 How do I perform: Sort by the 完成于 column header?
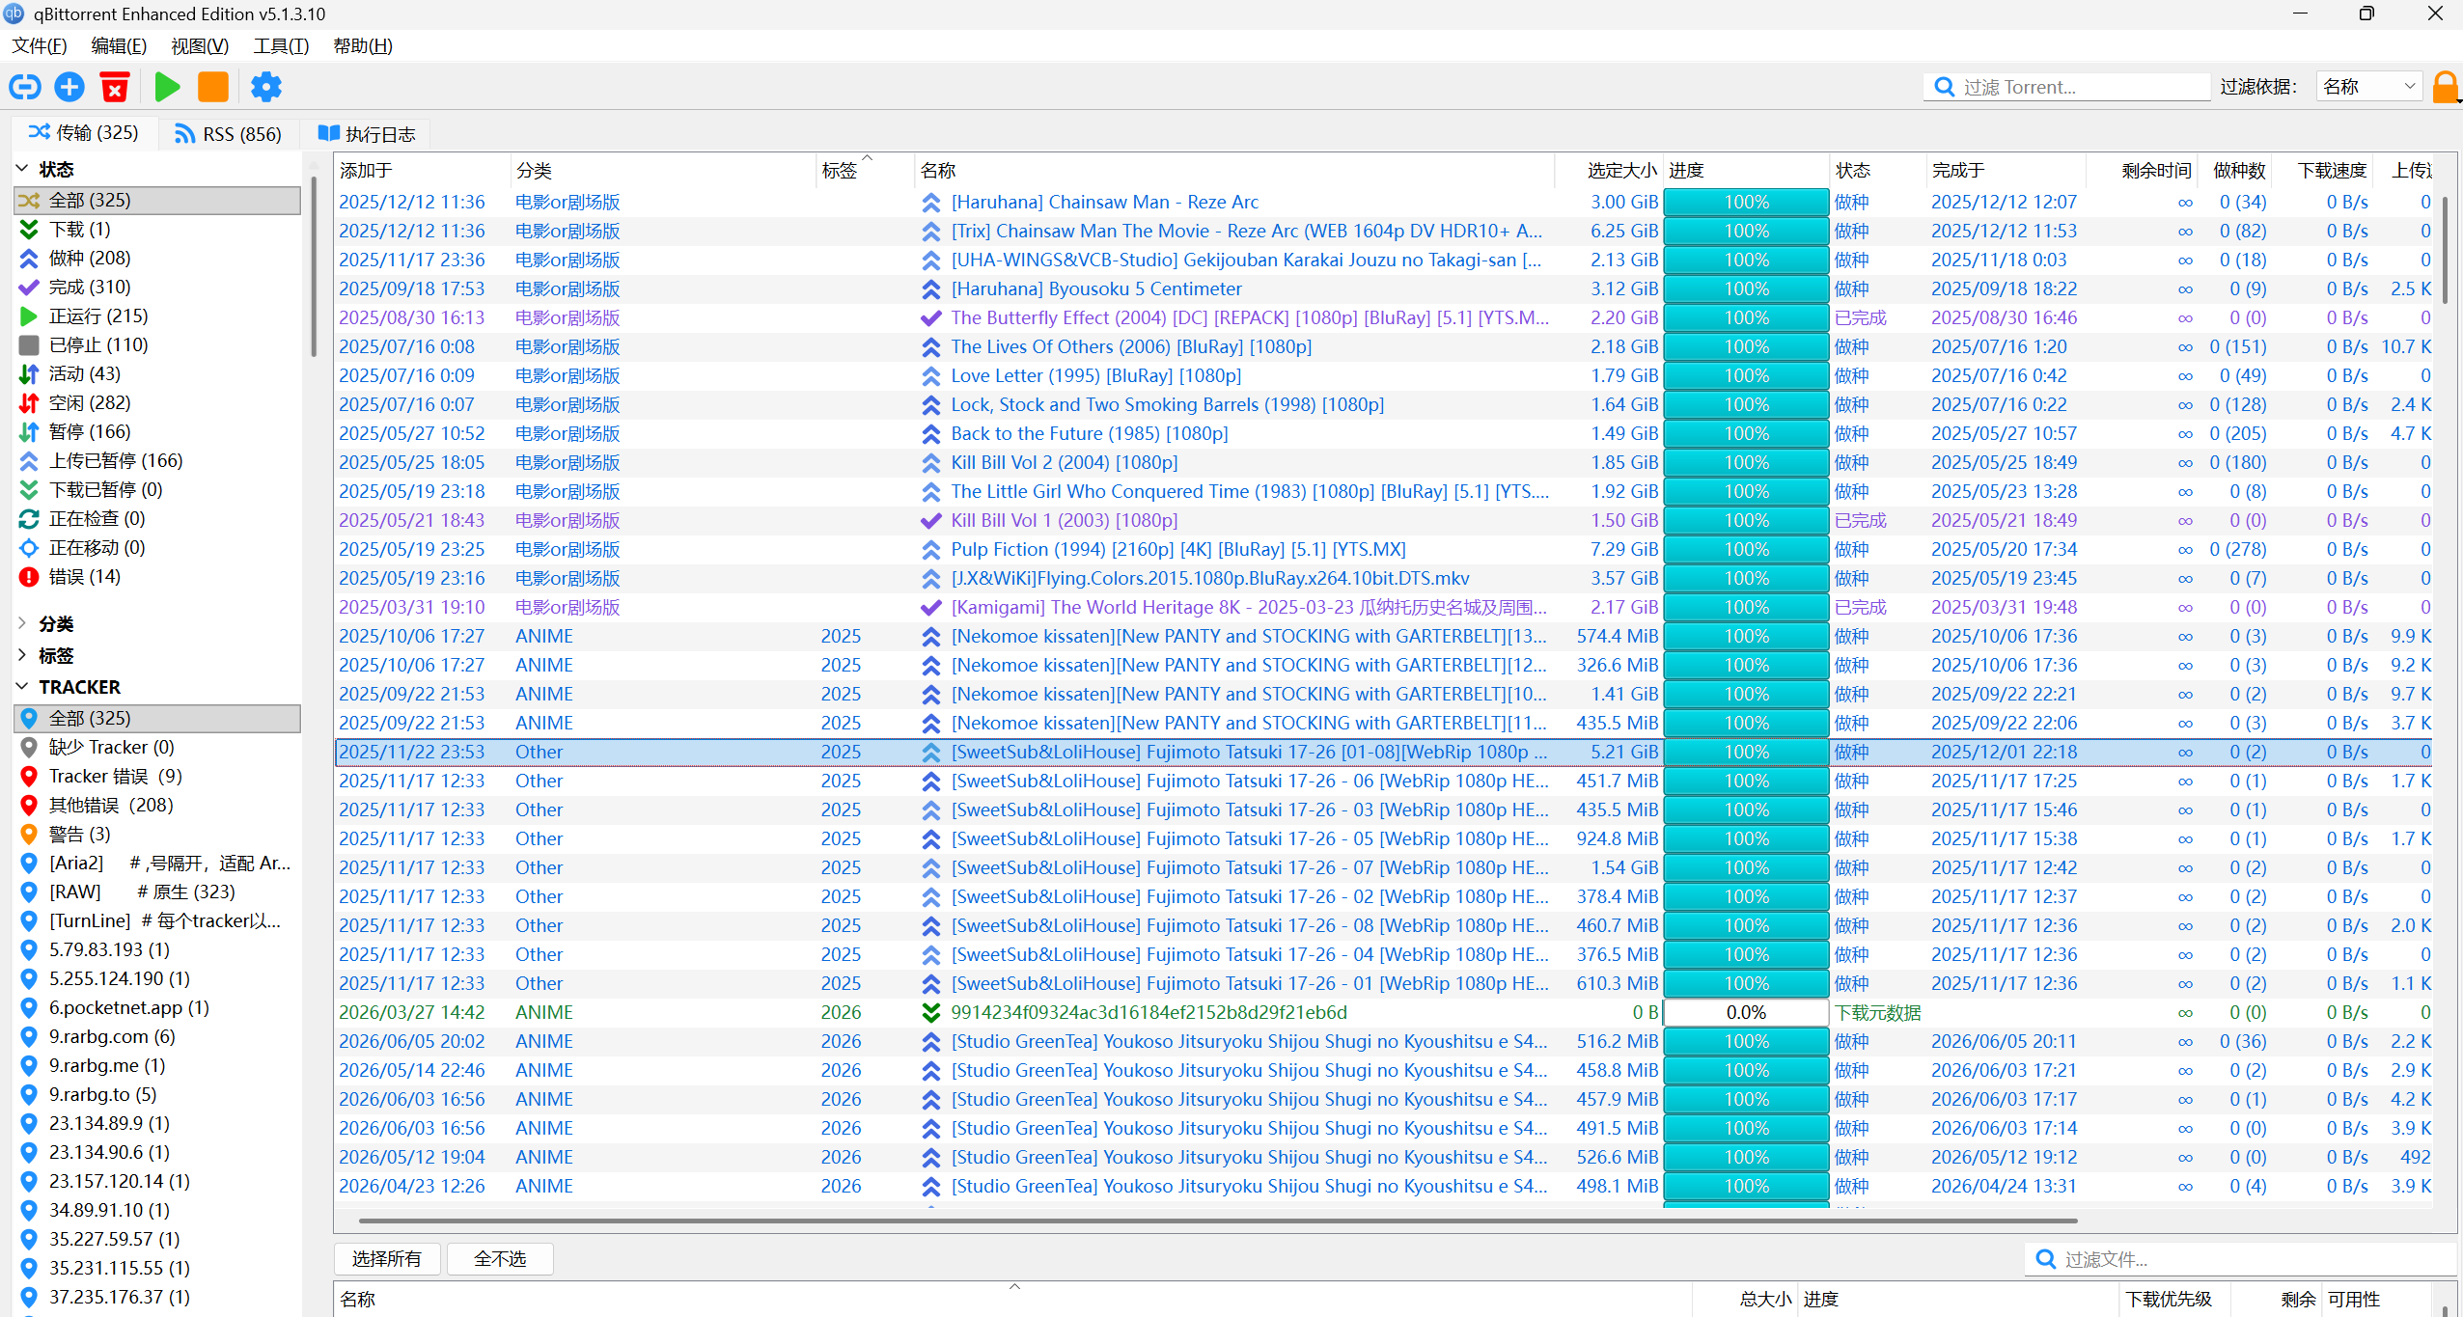(2006, 171)
